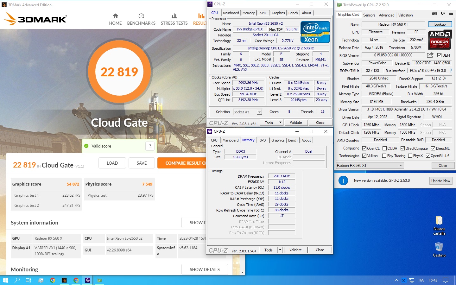Open the Graphics tab in lower CPU-Z
456x285 pixels.
pos(278,140)
